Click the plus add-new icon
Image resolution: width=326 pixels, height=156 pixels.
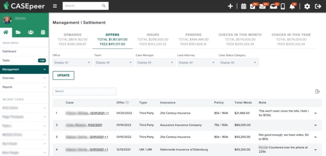[x=230, y=6]
